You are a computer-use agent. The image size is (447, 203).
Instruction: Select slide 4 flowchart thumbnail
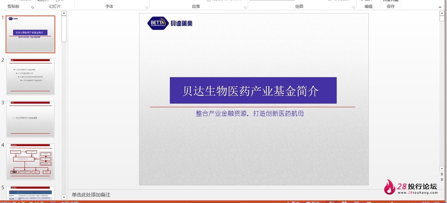pos(30,161)
